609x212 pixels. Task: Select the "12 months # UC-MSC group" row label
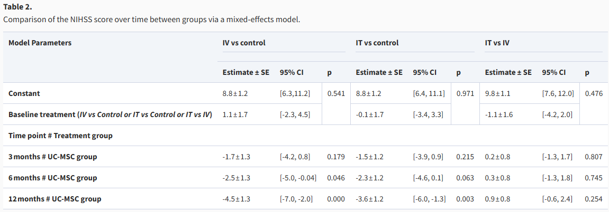pos(54,199)
